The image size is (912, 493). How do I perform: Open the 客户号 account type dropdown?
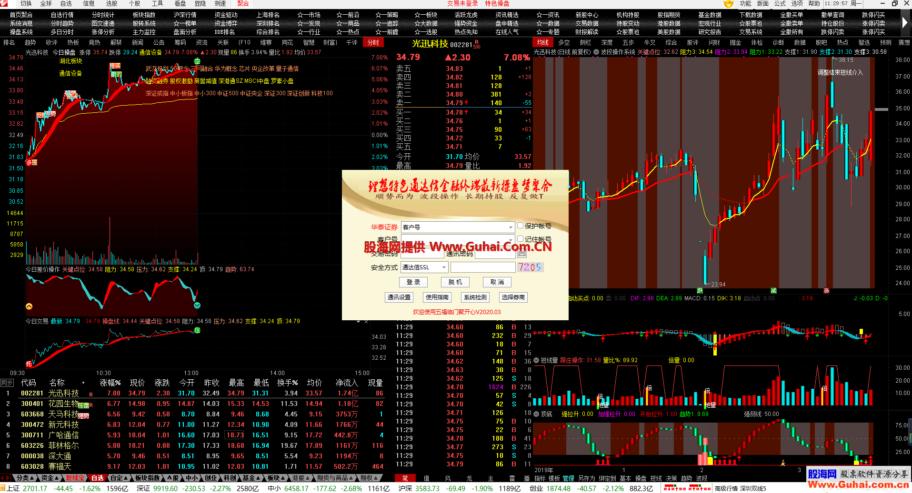tap(458, 227)
